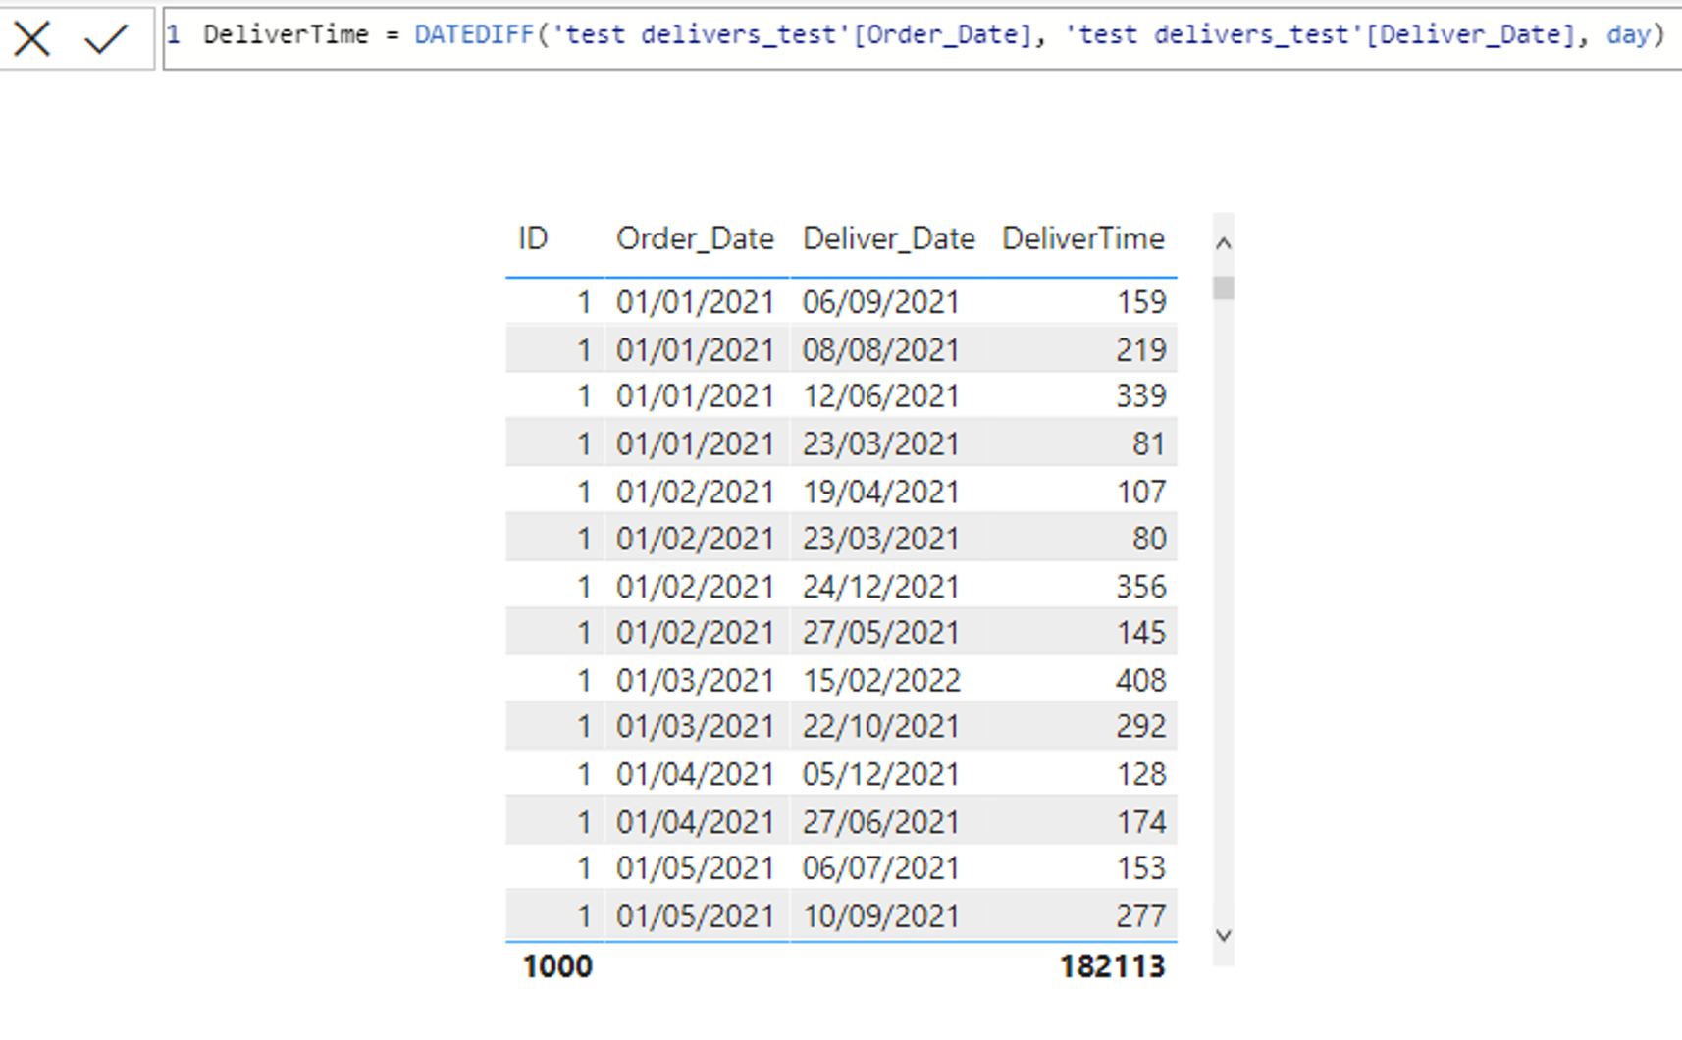Click the table's vertical scrollbar thumb

[1223, 287]
